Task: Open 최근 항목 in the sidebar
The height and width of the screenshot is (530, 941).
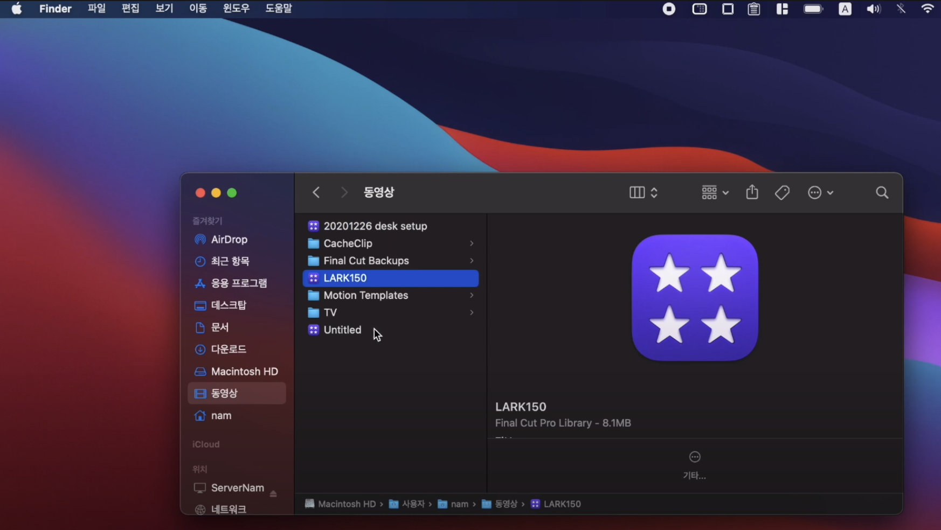Action: (x=237, y=261)
